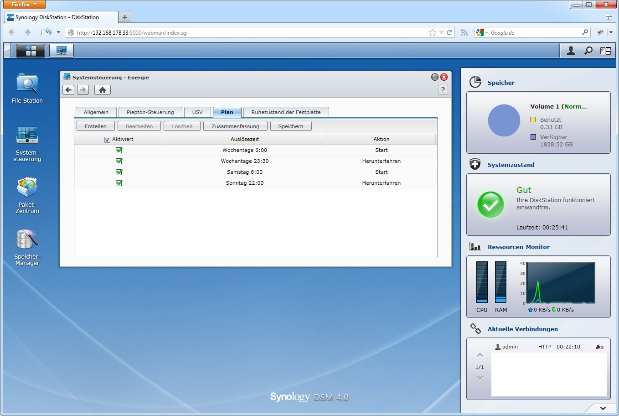This screenshot has width=619, height=416.
Task: Click the Systemsteuerung taskbar window icon
Action: pos(62,51)
